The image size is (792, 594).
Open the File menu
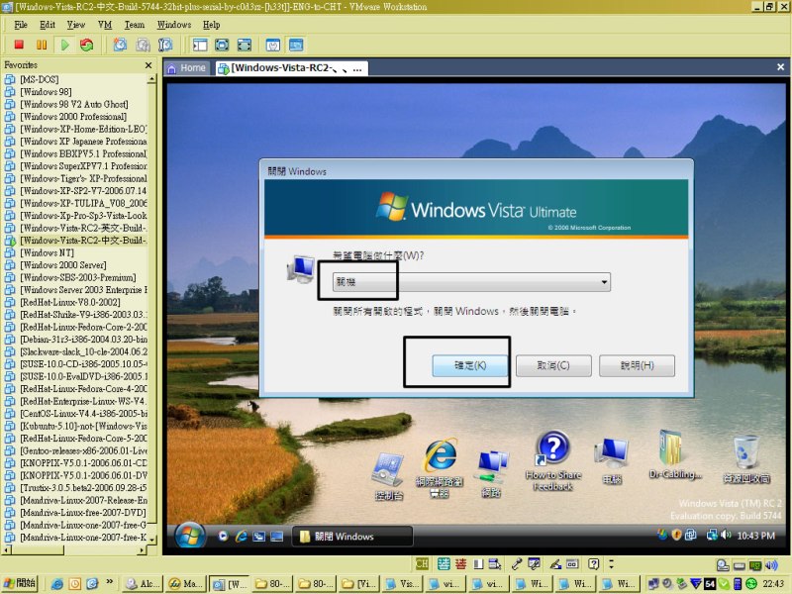click(x=21, y=25)
